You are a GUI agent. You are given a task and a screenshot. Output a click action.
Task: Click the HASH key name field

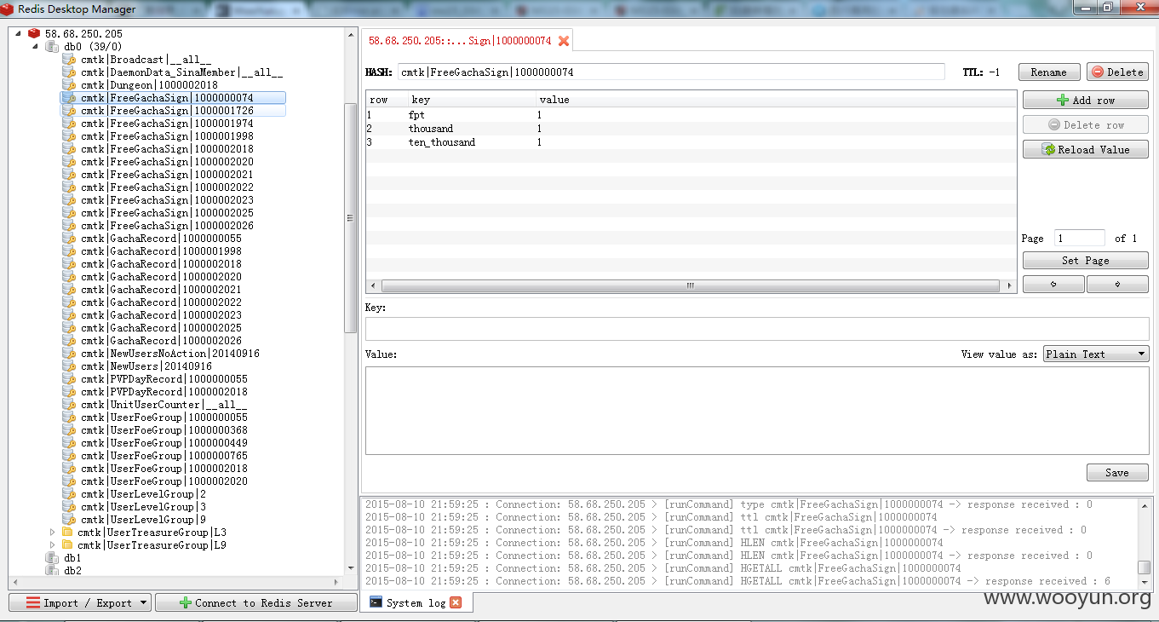tap(671, 72)
